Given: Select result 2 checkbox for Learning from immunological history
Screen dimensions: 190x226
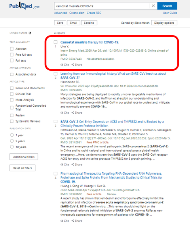Looking at the screenshot, I should coord(55,73).
